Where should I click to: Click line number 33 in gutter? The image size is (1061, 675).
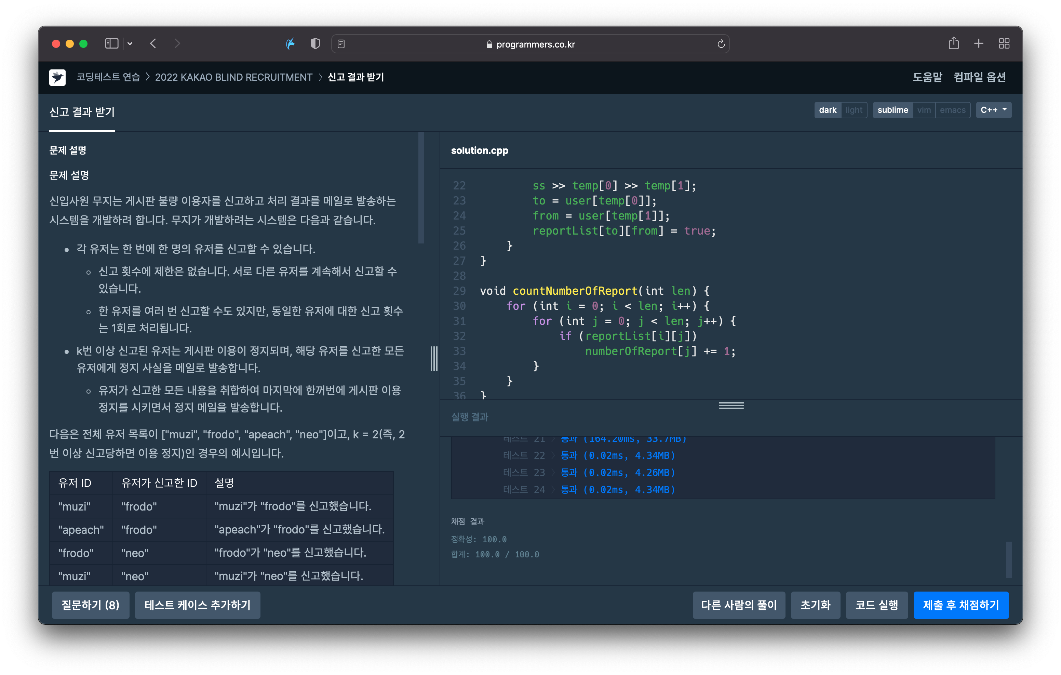coord(459,351)
